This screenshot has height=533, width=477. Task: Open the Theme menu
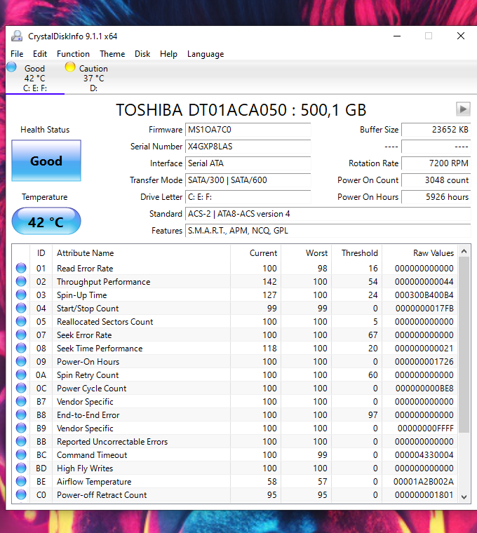click(112, 54)
